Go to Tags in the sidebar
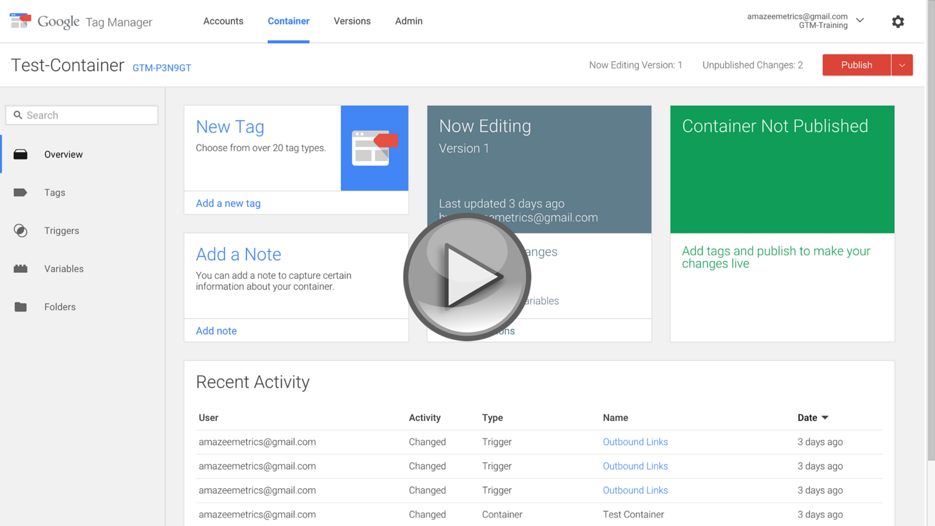This screenshot has width=935, height=526. [55, 192]
